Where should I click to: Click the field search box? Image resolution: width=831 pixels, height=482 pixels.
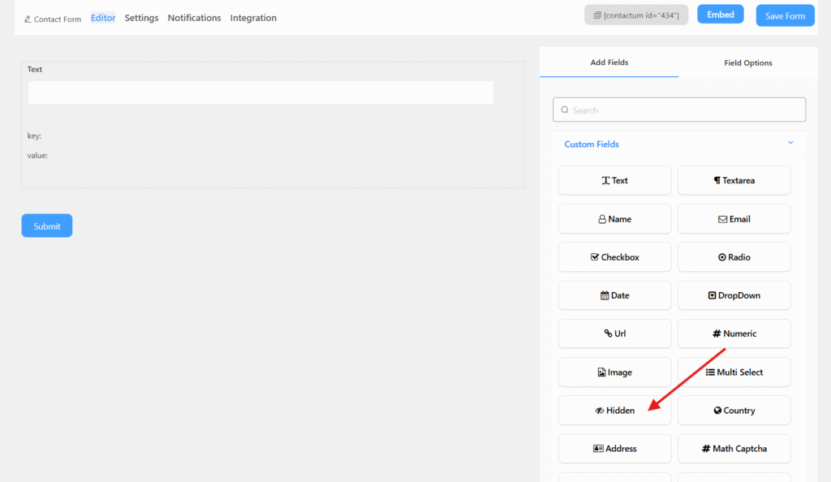[x=678, y=110]
